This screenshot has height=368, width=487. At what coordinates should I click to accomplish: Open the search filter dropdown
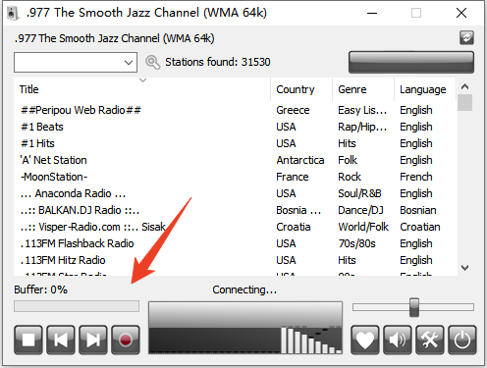click(x=76, y=62)
